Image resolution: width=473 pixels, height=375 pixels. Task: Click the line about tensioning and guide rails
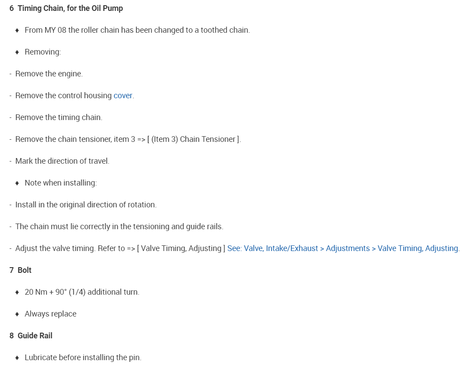coord(119,227)
